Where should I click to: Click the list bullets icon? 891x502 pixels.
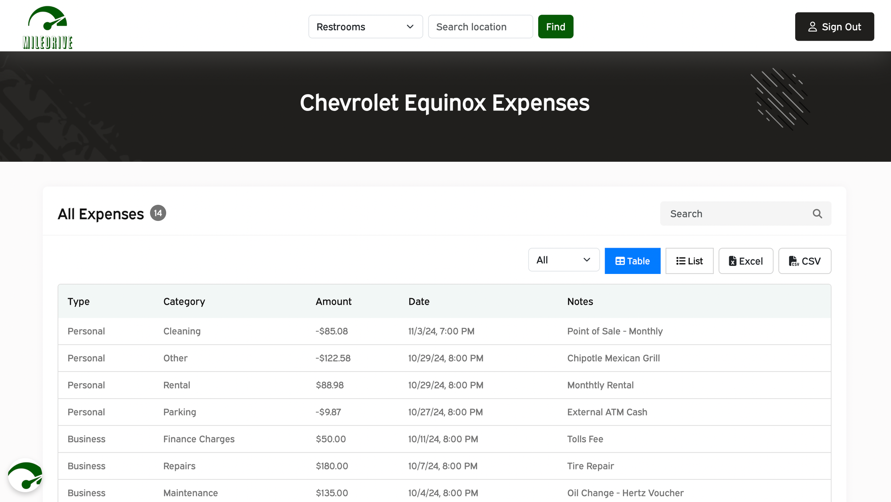(x=680, y=261)
